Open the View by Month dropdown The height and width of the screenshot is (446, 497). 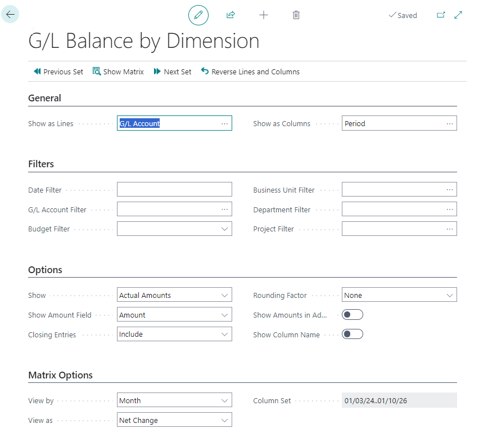[224, 401]
